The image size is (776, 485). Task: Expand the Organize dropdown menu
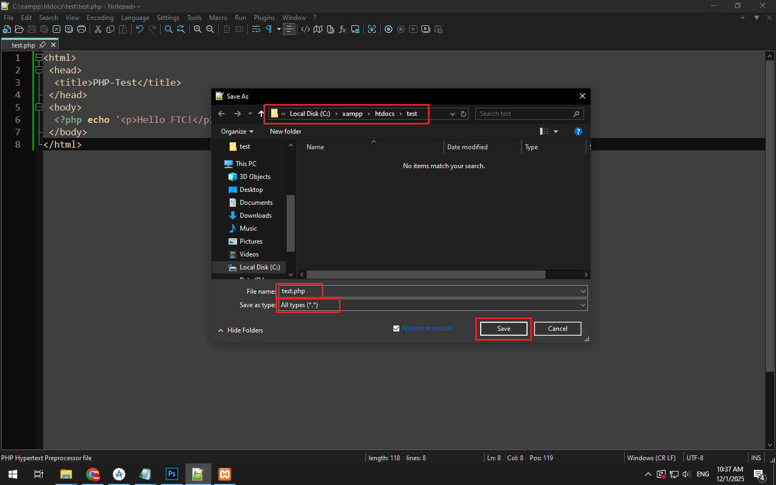(237, 131)
